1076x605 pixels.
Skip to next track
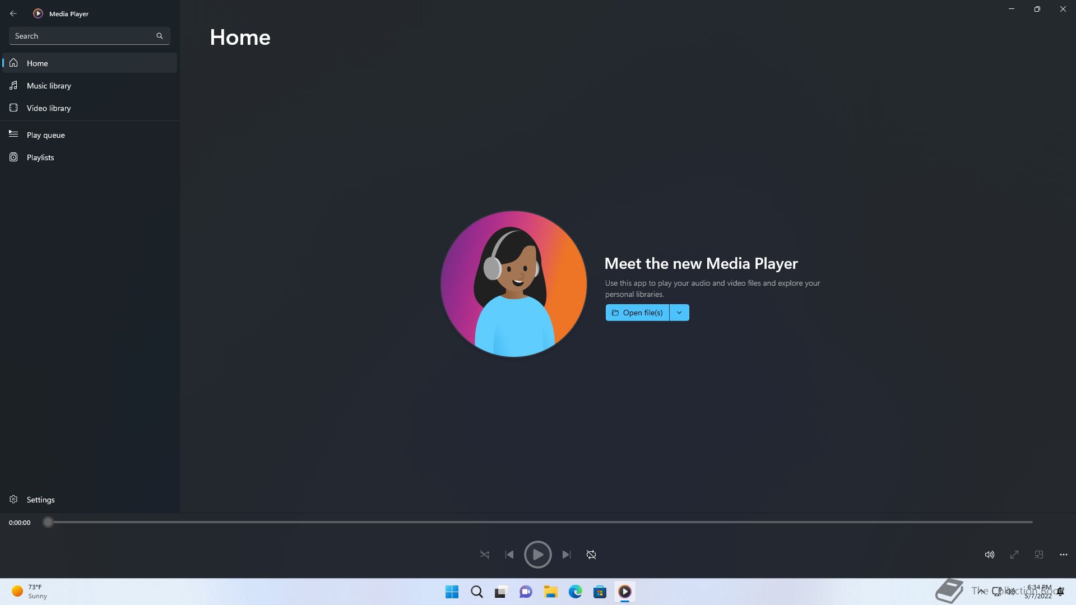(x=567, y=555)
